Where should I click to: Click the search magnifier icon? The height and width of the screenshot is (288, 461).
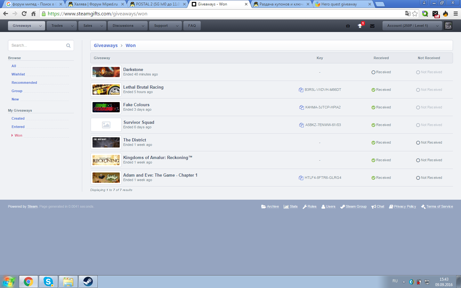click(68, 45)
